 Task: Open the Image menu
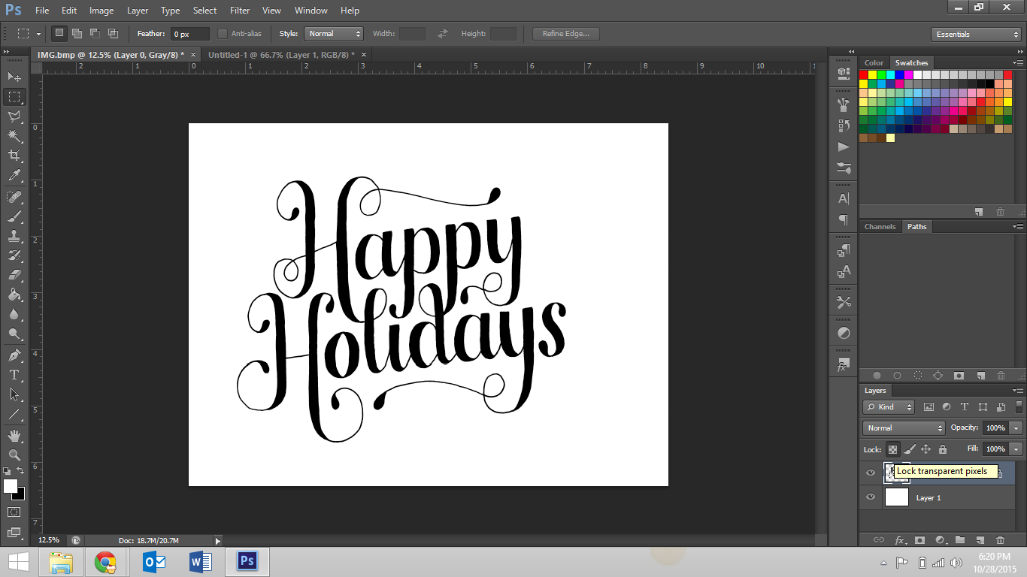click(101, 11)
